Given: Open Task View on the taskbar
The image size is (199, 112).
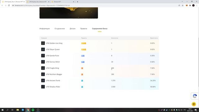Looking at the screenshot, I should 12,110.
